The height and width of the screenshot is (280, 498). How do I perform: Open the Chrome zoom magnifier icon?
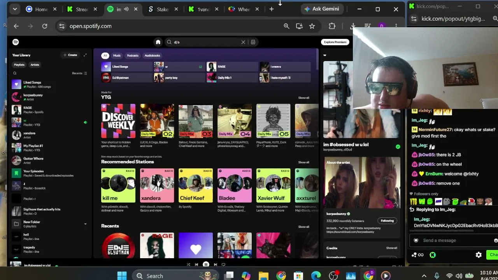[286, 26]
